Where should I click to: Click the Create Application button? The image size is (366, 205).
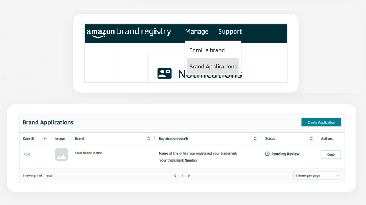[321, 122]
